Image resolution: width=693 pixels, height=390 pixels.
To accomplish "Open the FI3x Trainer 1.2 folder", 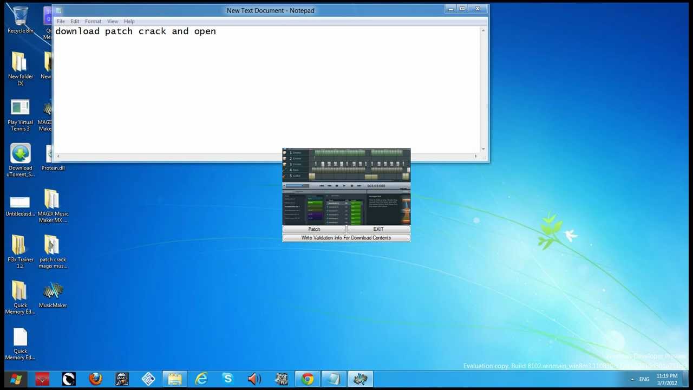I will point(20,251).
